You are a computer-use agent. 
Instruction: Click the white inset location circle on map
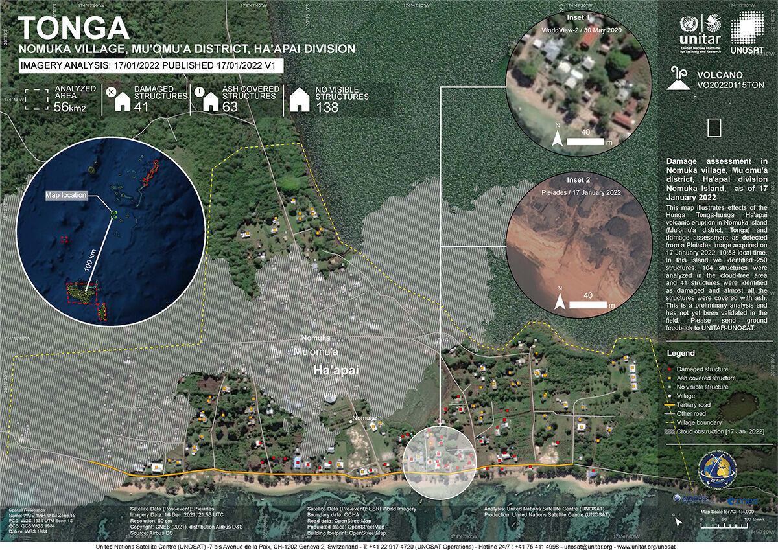pyautogui.click(x=440, y=464)
